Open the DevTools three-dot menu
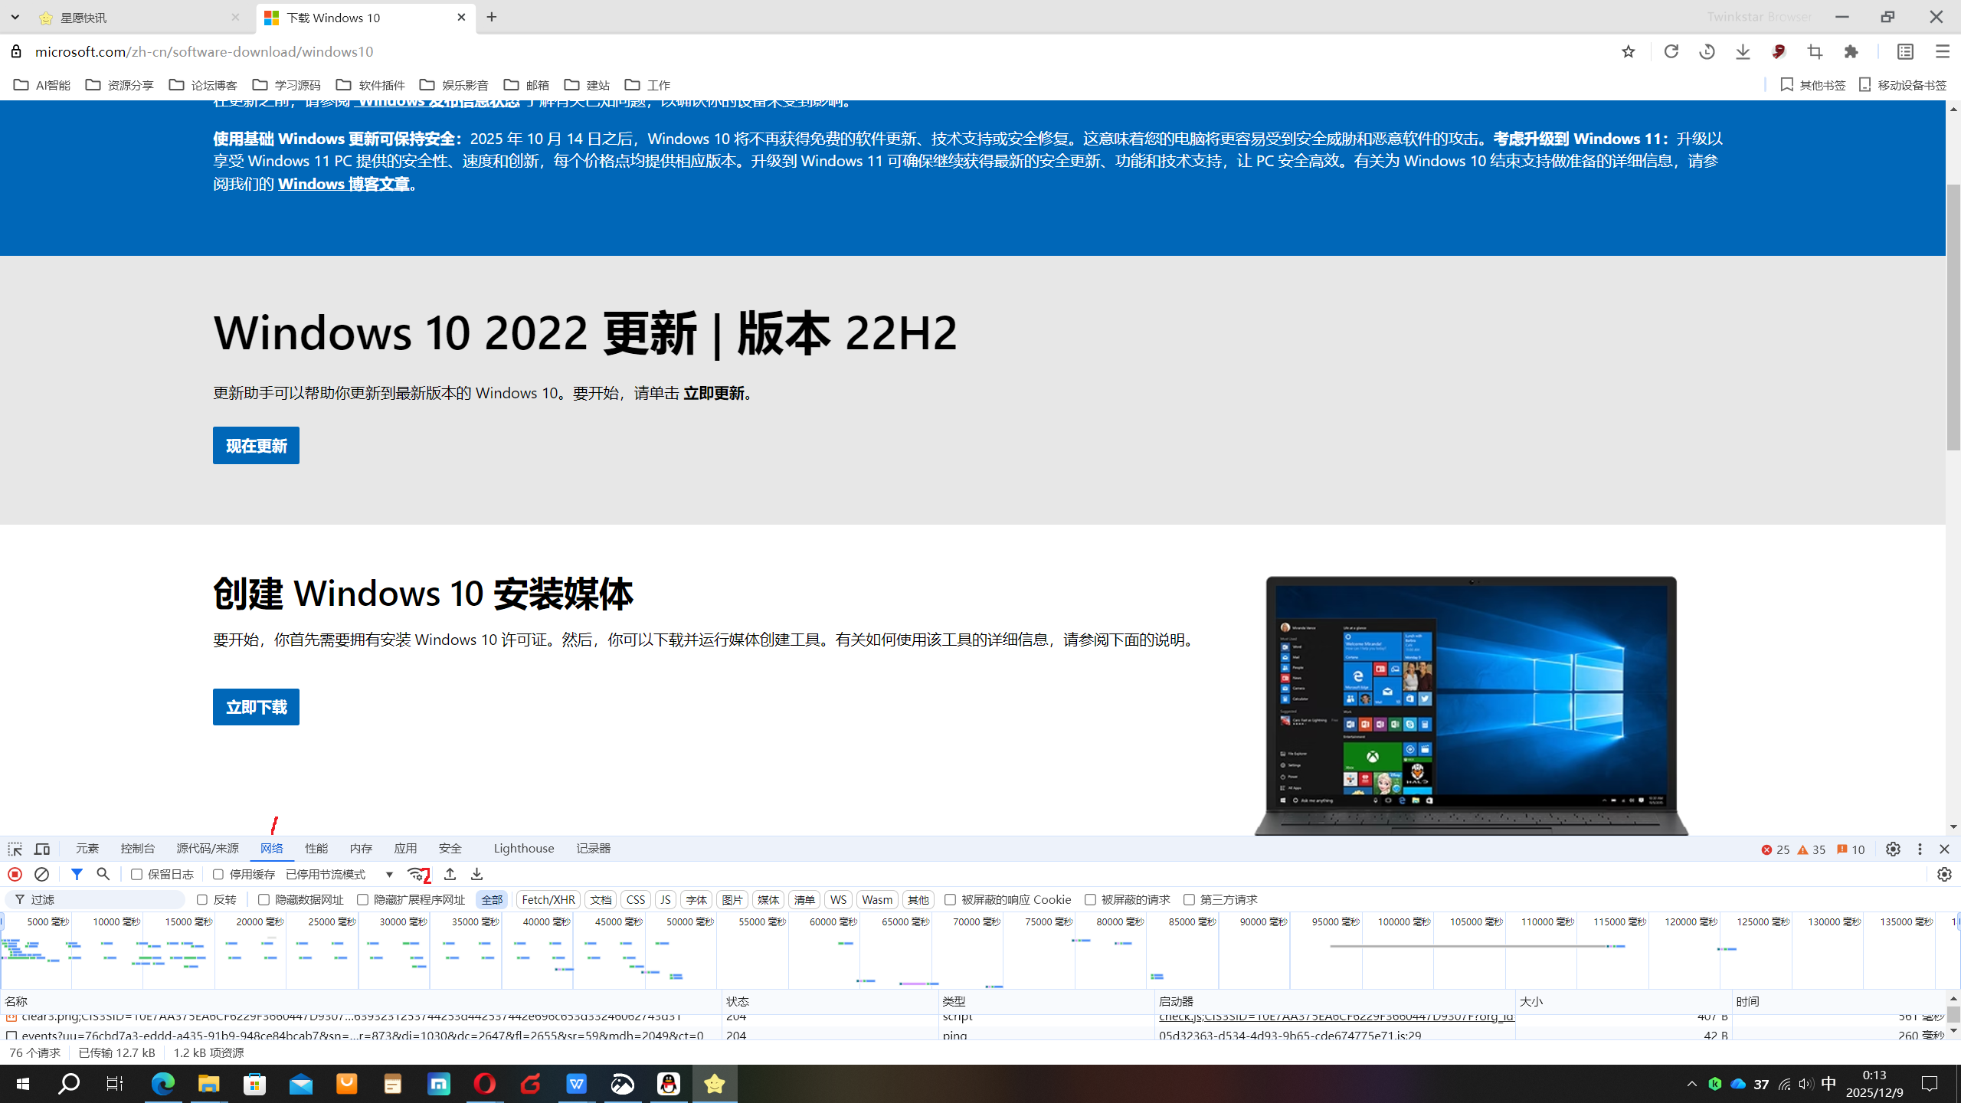Viewport: 1961px width, 1103px height. click(x=1920, y=849)
